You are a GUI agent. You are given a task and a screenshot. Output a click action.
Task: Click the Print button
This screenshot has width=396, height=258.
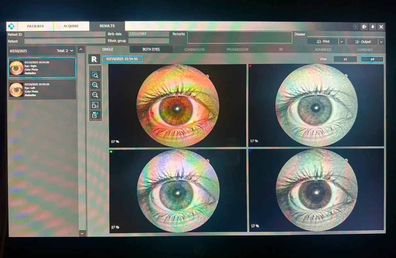click(325, 41)
